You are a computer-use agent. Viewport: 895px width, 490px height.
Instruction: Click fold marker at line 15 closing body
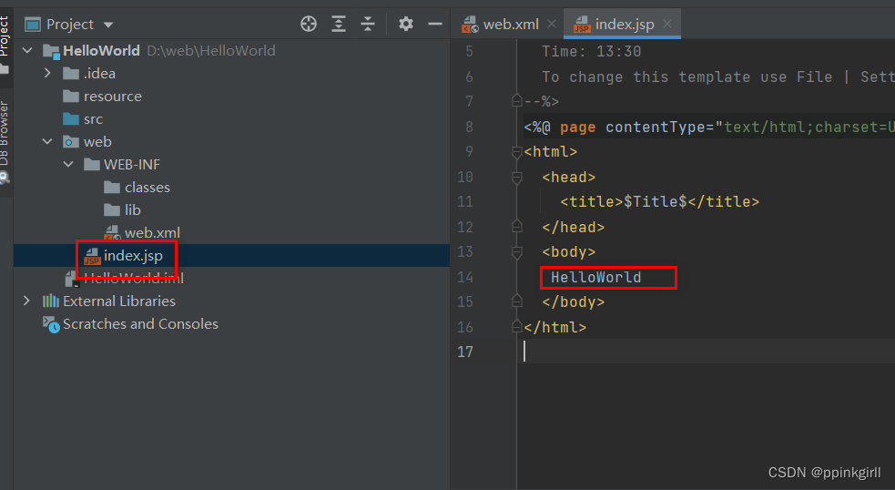click(516, 301)
